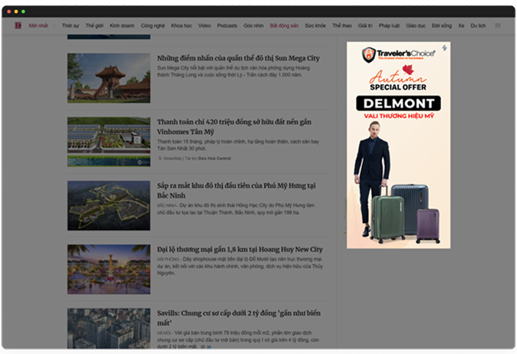The image size is (517, 354).
Task: Select the Kinh doanh section
Action: point(122,25)
